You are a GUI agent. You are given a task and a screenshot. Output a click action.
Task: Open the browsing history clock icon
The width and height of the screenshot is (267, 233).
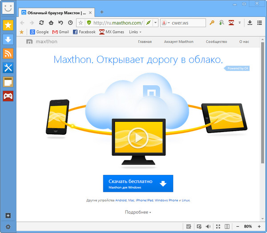[70, 22]
